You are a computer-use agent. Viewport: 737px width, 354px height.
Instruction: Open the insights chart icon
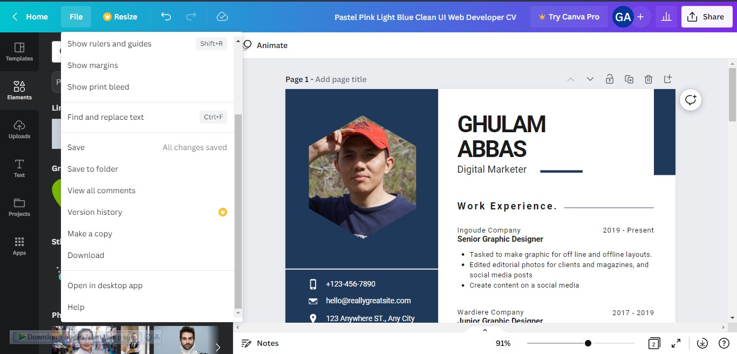click(666, 17)
